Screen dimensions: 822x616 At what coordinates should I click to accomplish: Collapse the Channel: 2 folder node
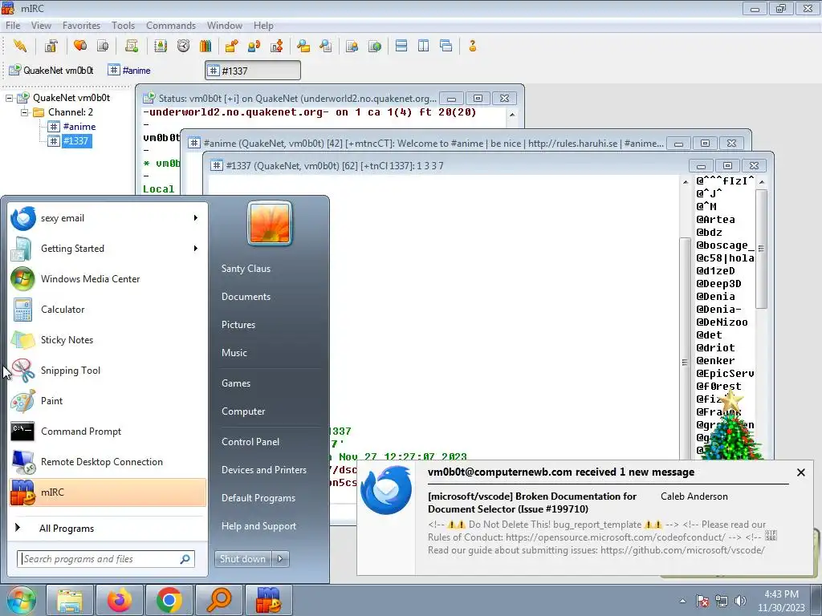click(x=24, y=112)
